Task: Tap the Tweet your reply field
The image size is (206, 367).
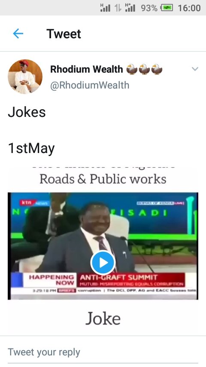Action: (x=103, y=352)
